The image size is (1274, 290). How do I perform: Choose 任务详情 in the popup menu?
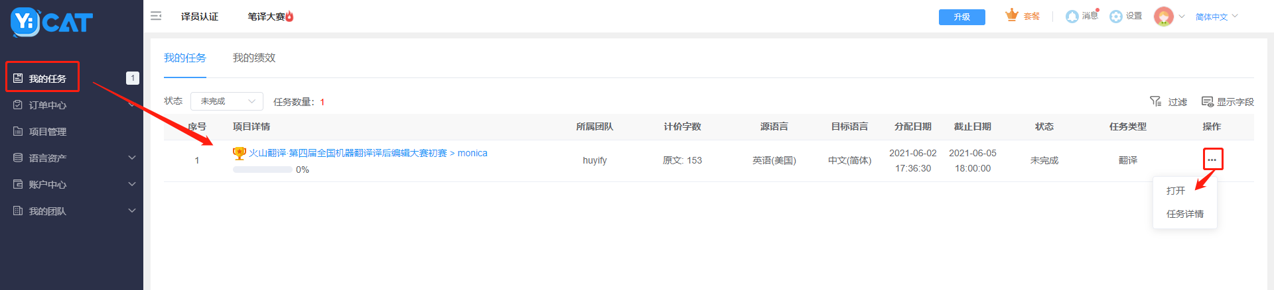point(1185,214)
